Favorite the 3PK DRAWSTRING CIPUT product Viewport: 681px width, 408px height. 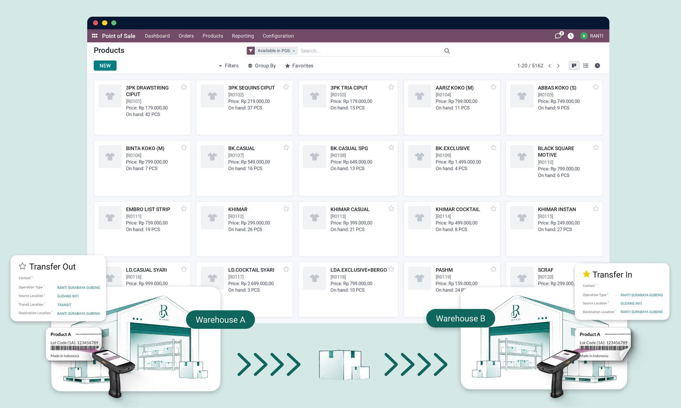[x=184, y=87]
